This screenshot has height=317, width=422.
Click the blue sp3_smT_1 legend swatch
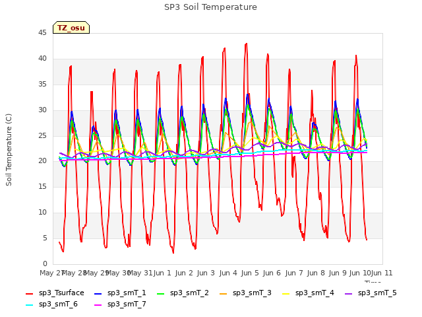coord(98,293)
